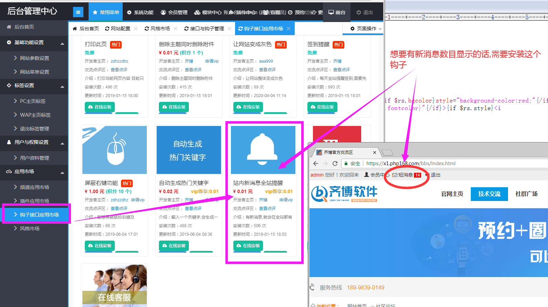Open the 系统功能 top menu
The width and height of the screenshot is (548, 307).
point(140,12)
